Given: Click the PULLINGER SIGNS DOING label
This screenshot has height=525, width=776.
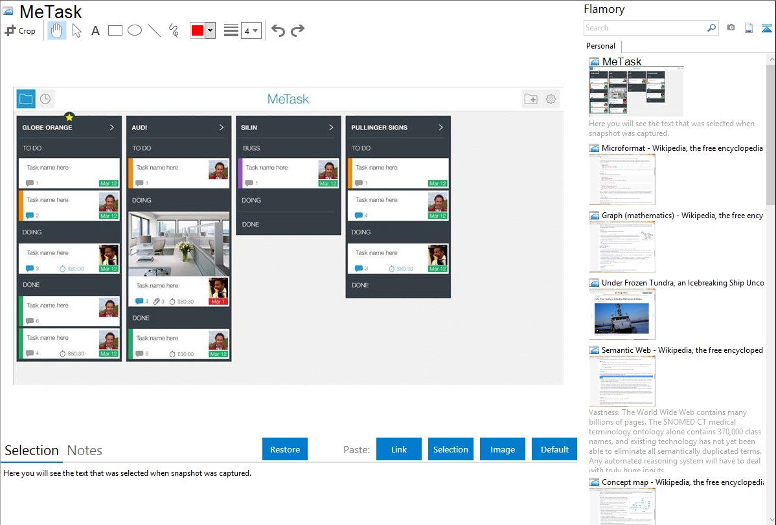Looking at the screenshot, I should pos(361,232).
